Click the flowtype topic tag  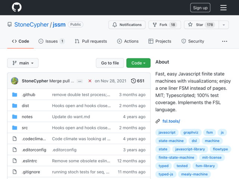[x=220, y=149]
